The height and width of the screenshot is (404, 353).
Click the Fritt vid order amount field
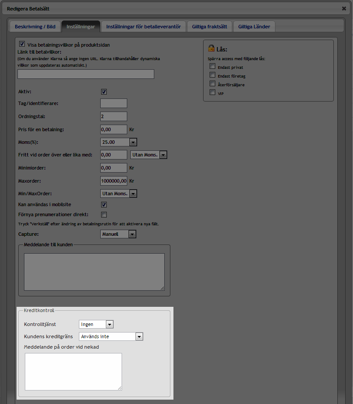[x=114, y=155]
